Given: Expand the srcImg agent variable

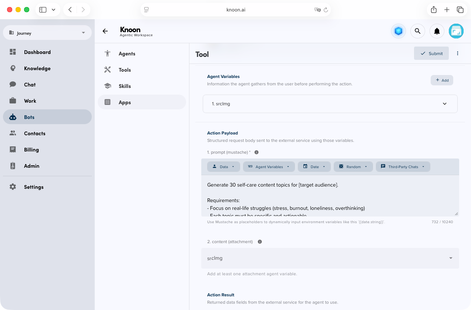Looking at the screenshot, I should tap(445, 104).
